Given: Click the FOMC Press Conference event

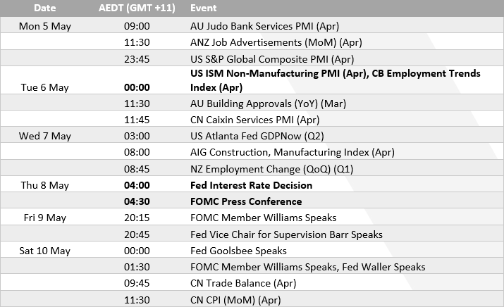Looking at the screenshot, I should click(245, 201).
